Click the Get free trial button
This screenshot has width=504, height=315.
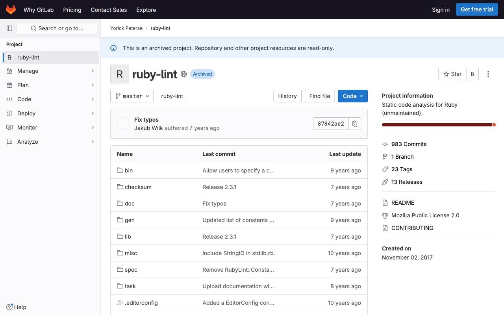click(x=477, y=9)
